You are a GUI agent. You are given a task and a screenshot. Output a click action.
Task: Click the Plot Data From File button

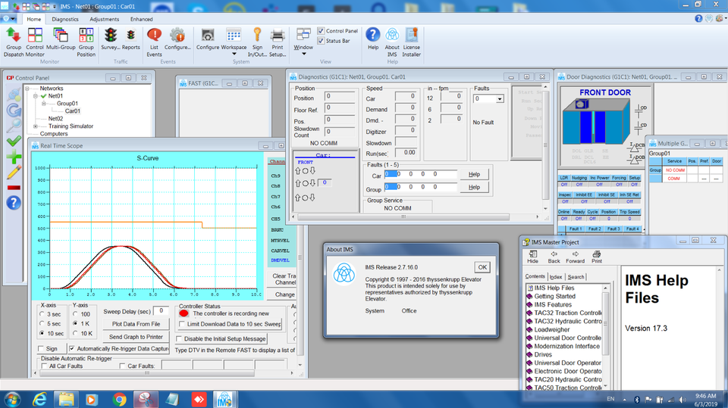(x=135, y=323)
